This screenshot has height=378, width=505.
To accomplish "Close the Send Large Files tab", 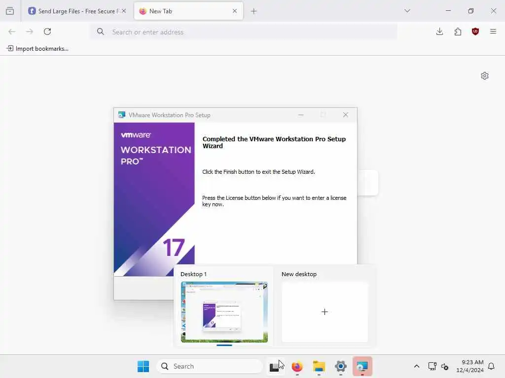I will click(x=124, y=11).
